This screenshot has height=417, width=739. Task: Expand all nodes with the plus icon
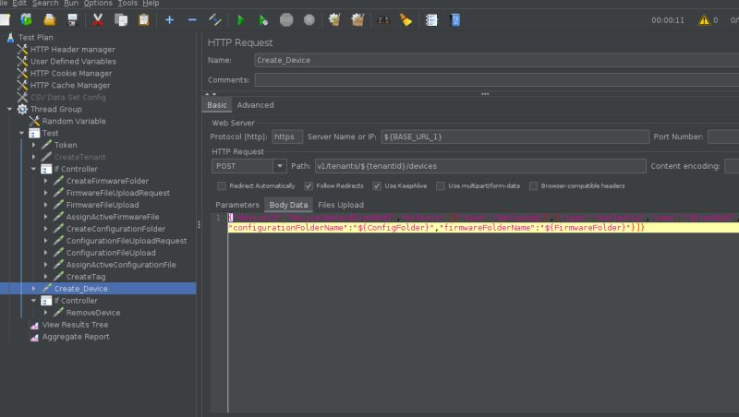(x=170, y=19)
